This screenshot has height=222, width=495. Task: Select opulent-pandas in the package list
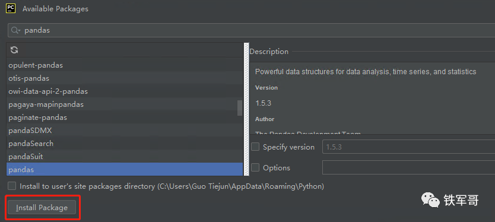[x=125, y=65]
